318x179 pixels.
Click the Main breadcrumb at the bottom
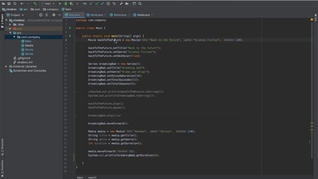click(x=80, y=178)
